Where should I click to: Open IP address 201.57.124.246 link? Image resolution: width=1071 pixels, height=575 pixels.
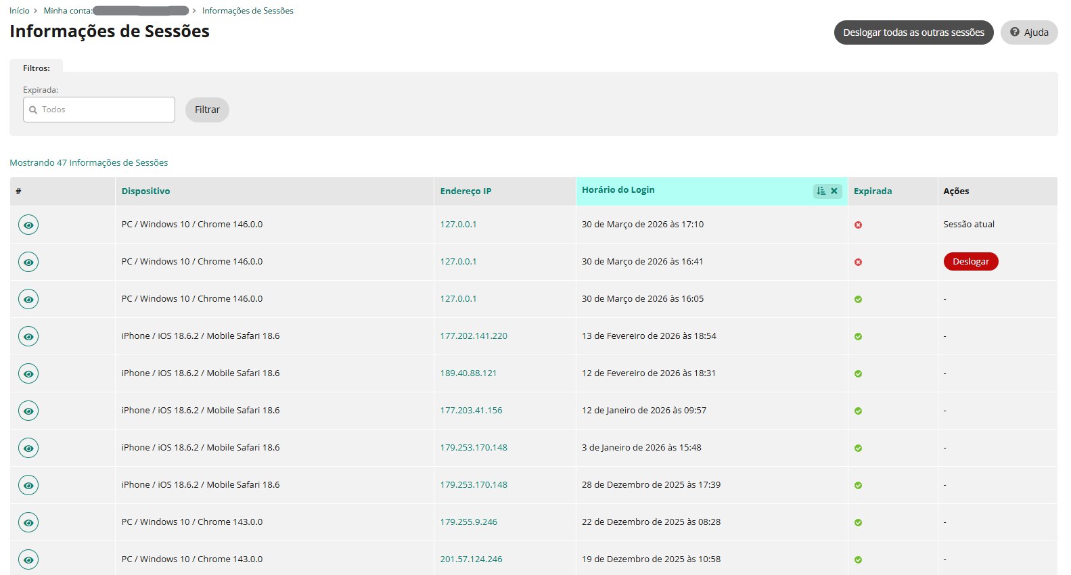pyautogui.click(x=471, y=559)
